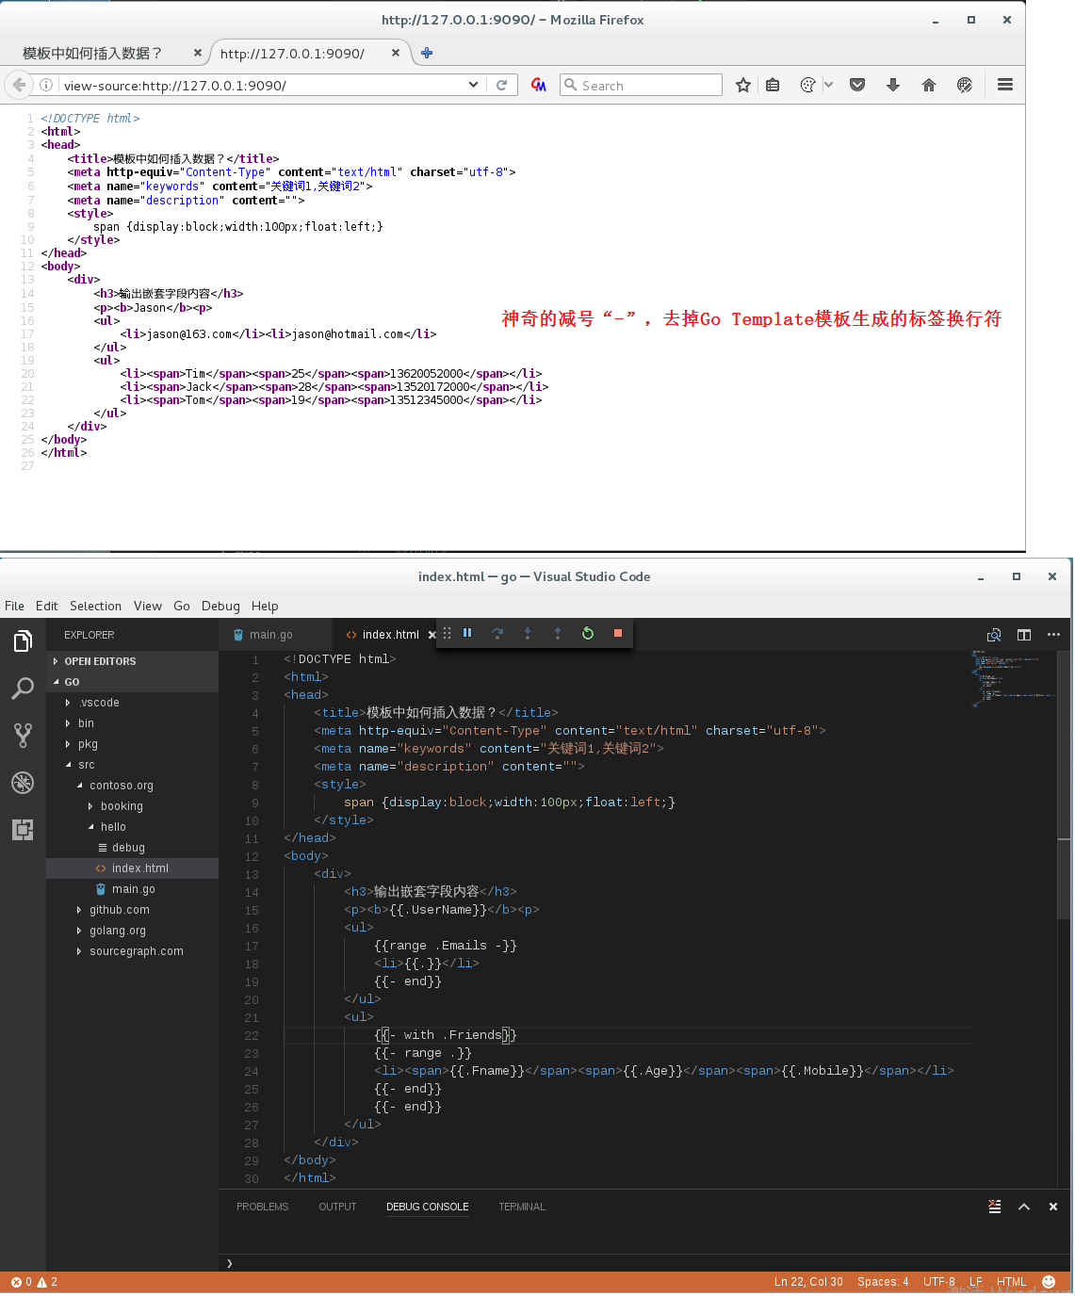Switch to the main.go editor tab

271,635
